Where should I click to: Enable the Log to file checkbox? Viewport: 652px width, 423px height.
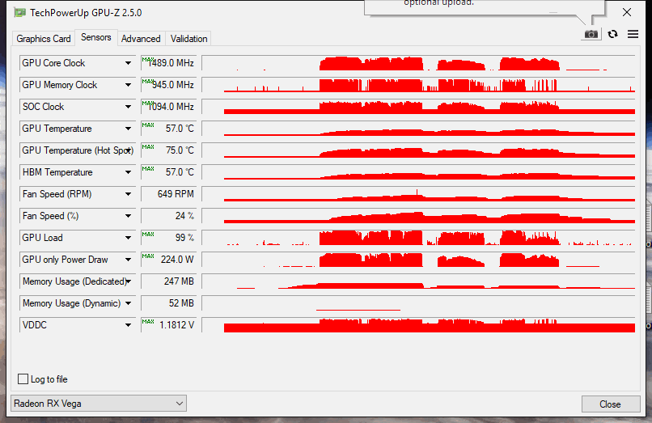(x=23, y=379)
